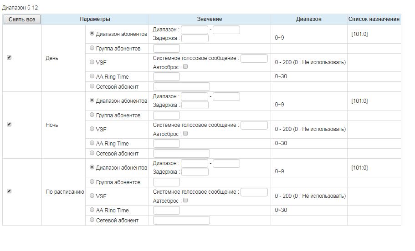Uncheck the День row checkbox

9,58
